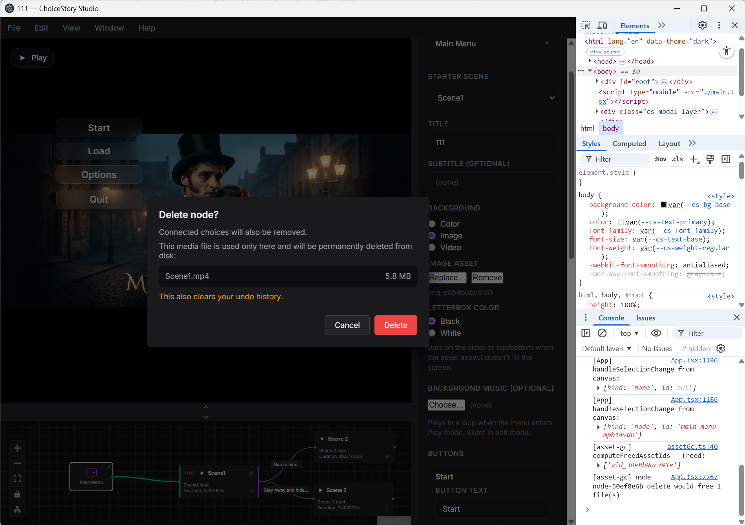
Task: Open the top JavaScript context dropdown
Action: tap(629, 333)
